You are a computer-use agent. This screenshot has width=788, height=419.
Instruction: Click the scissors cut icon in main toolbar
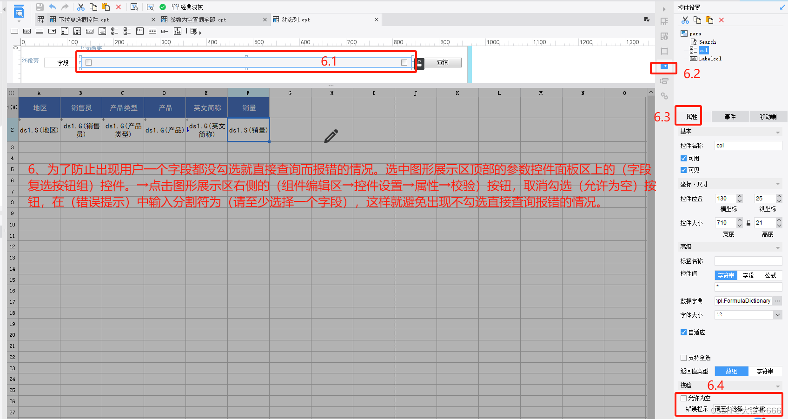[81, 7]
